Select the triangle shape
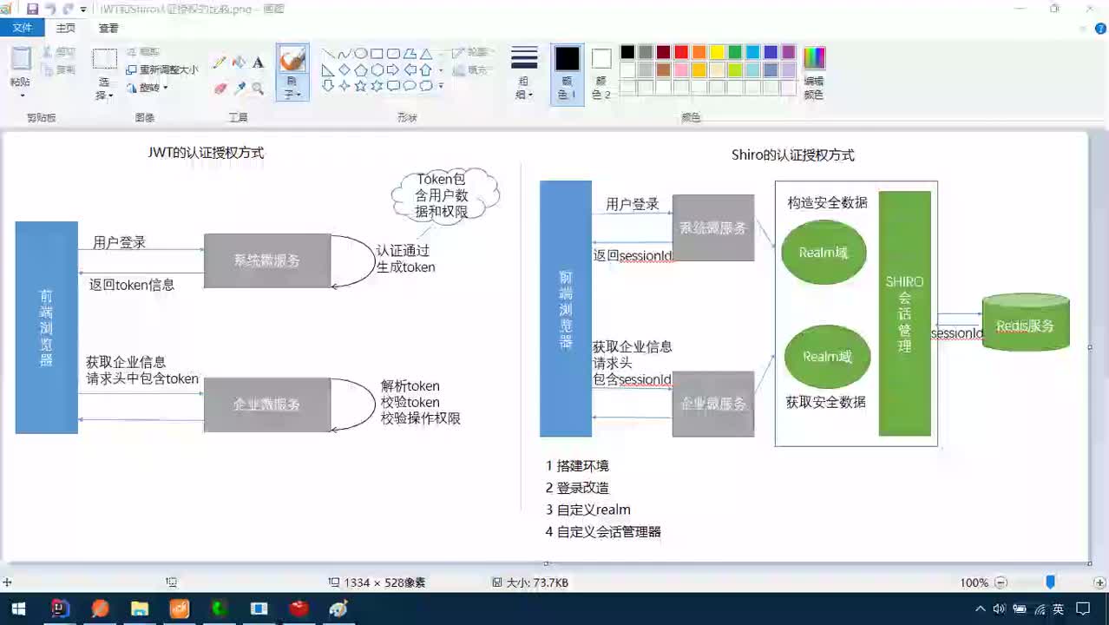This screenshot has height=625, width=1109. coord(426,54)
